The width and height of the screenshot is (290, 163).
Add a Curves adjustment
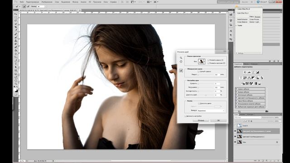(253, 72)
